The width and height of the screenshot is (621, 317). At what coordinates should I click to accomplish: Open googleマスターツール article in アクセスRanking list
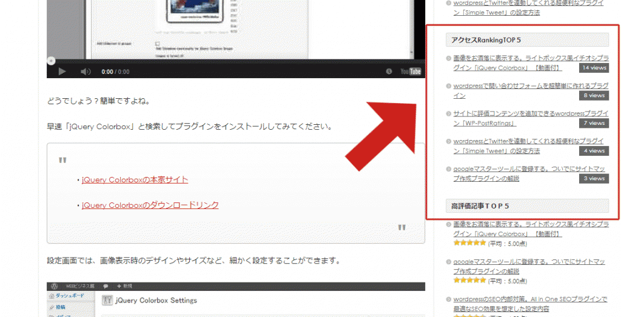pyautogui.click(x=529, y=174)
